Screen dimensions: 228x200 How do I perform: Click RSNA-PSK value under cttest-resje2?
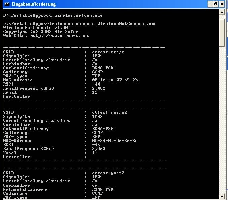(103, 129)
